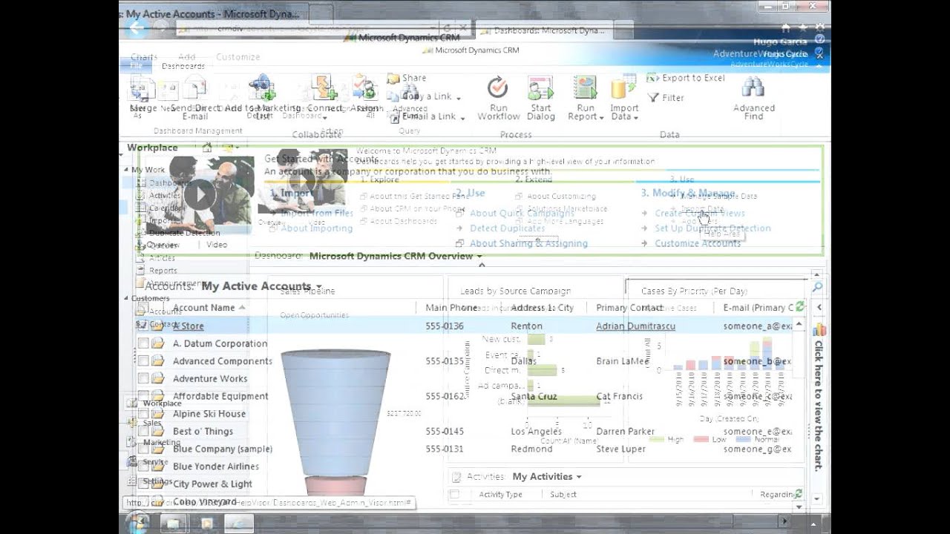Click the Run Report ribbon icon
The image size is (950, 534).
click(585, 88)
